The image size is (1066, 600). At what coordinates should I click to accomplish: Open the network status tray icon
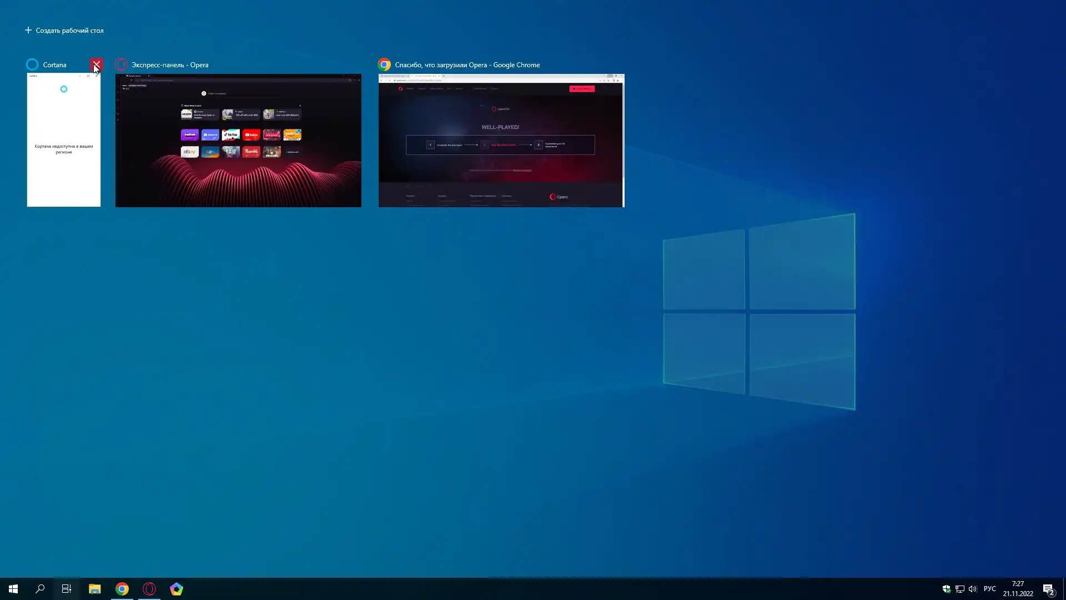960,589
